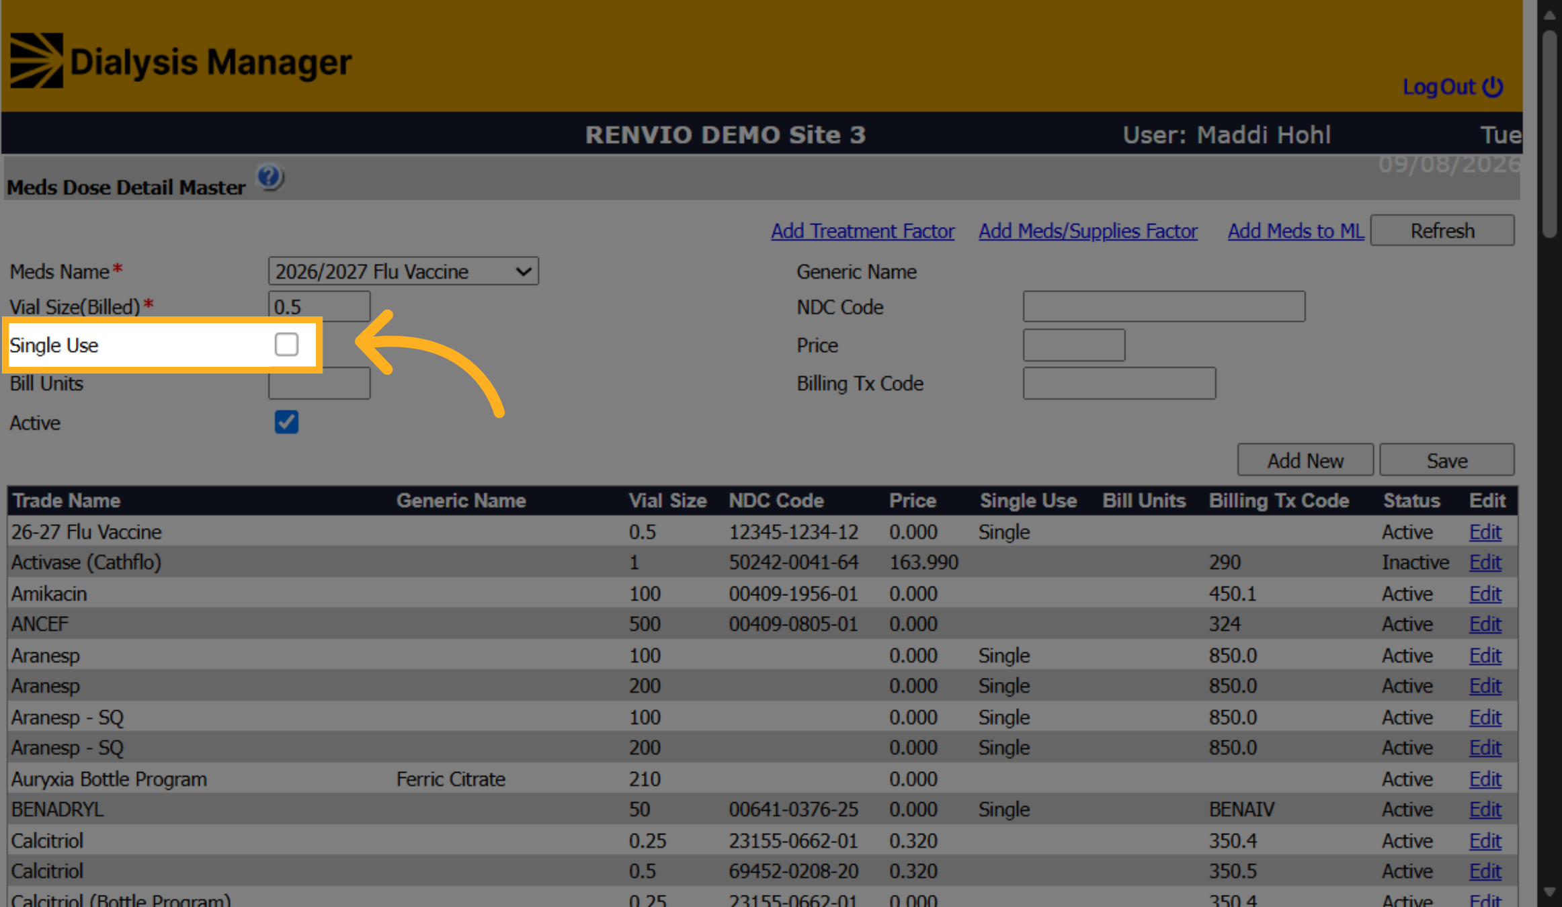Click the Billing Tx Code input field
This screenshot has width=1562, height=907.
[1120, 384]
